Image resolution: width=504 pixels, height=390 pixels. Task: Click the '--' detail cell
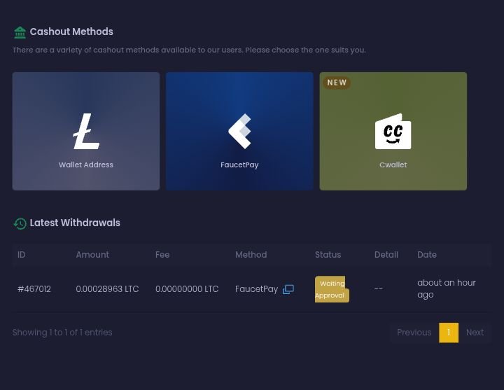(379, 289)
